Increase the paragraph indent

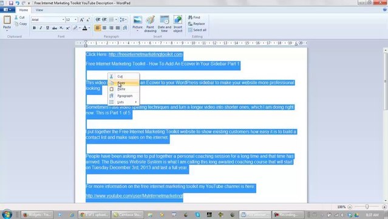click(104, 19)
